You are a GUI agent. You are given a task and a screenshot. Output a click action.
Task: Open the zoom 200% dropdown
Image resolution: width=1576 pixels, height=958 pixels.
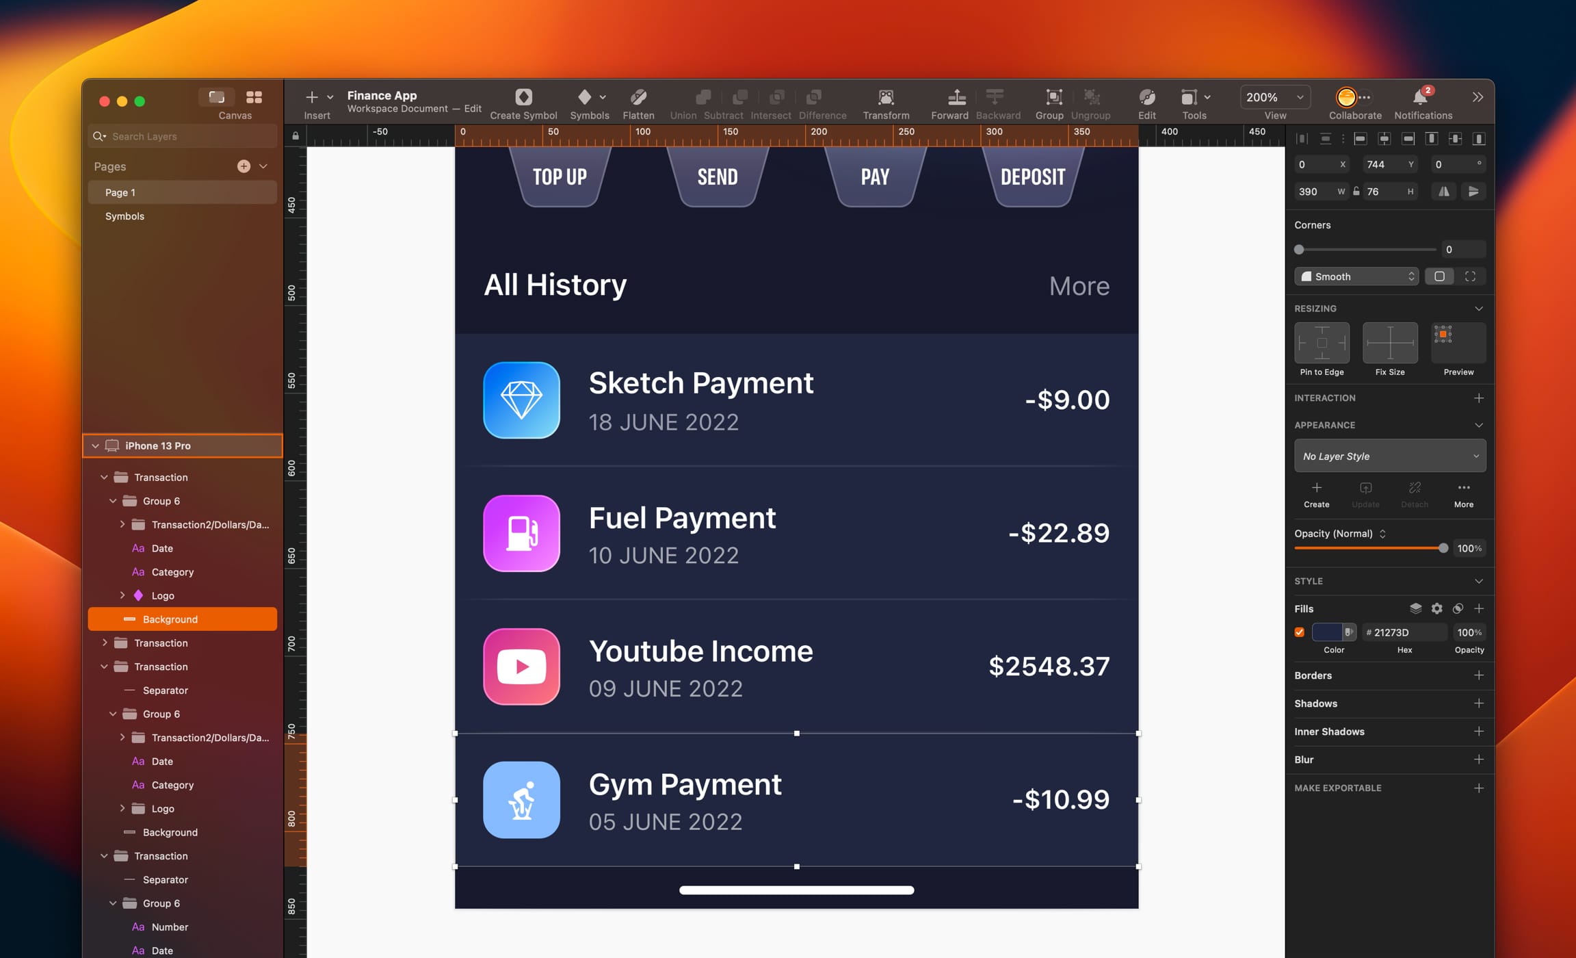click(x=1275, y=97)
